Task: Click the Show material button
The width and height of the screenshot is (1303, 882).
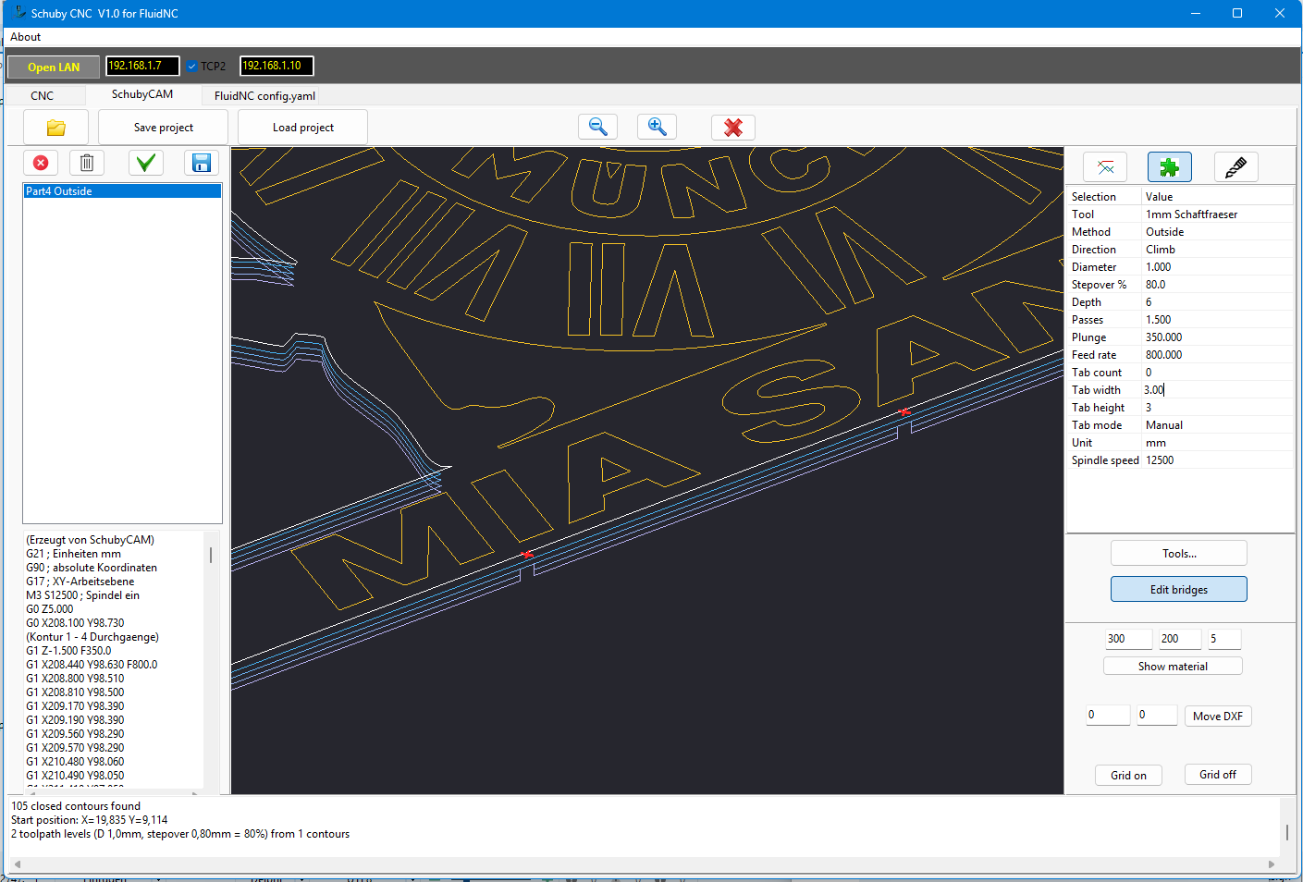Action: [x=1173, y=666]
